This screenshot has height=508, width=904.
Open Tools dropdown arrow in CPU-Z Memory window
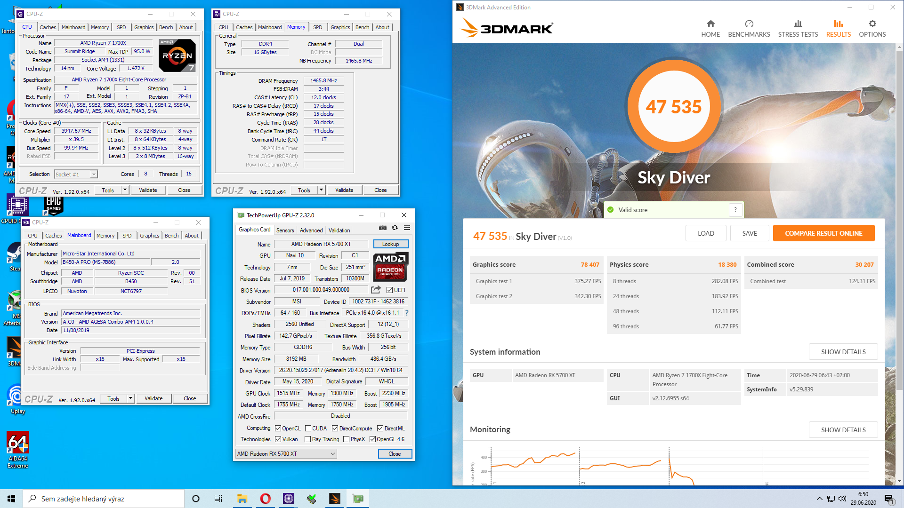coord(321,190)
